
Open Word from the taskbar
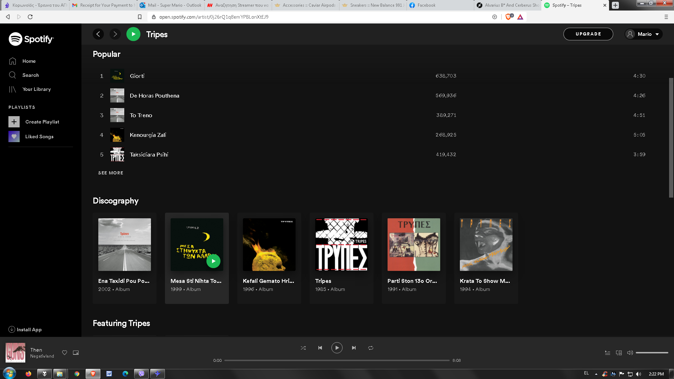[109, 374]
